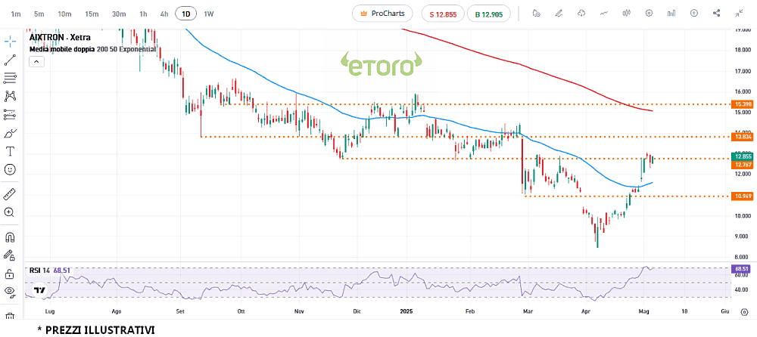The height and width of the screenshot is (337, 757).
Task: Open chart settings gear in top toolbar
Action: 650,13
